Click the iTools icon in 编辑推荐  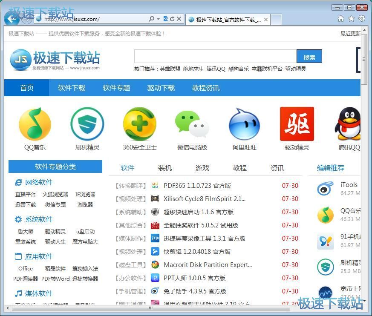pos(325,189)
